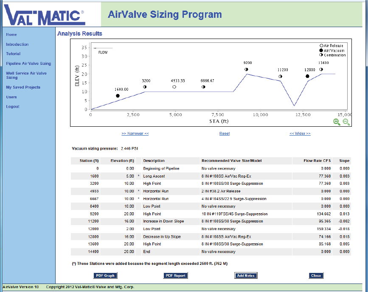
Task: Open the PDF Report
Action: [x=175, y=275]
